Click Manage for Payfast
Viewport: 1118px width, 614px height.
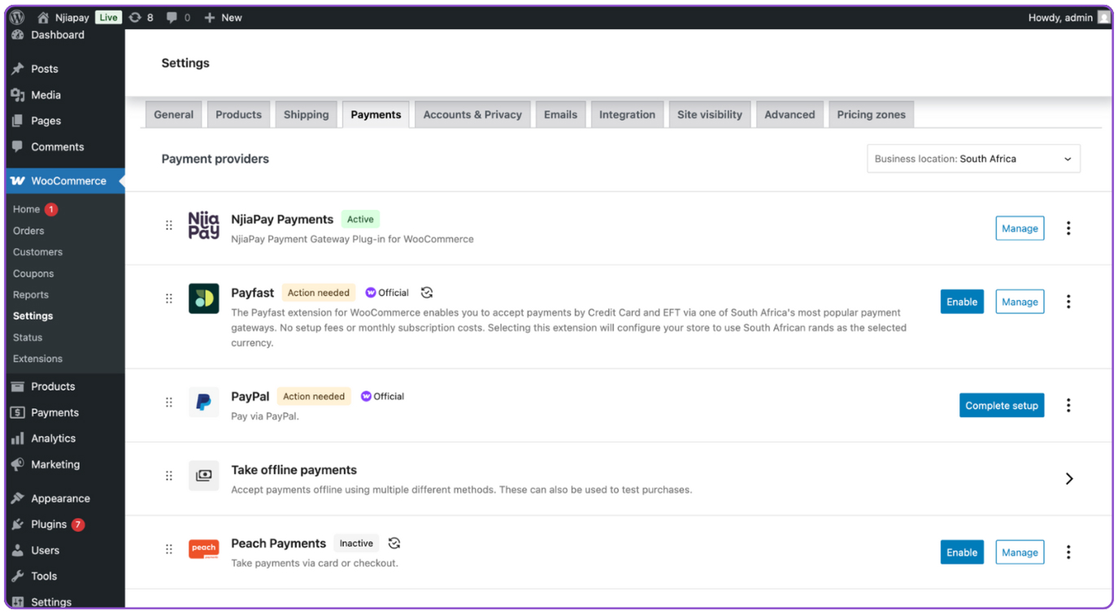1020,302
